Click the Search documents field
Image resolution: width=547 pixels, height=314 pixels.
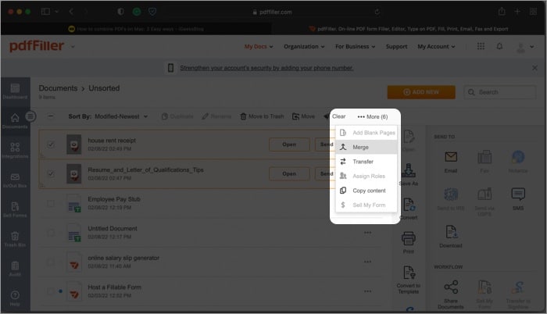499,92
